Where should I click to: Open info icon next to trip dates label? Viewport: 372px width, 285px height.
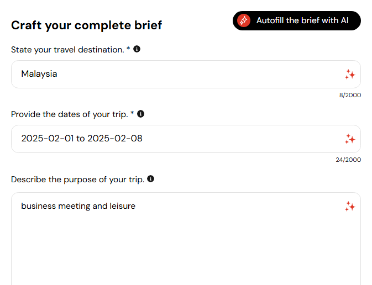point(141,114)
